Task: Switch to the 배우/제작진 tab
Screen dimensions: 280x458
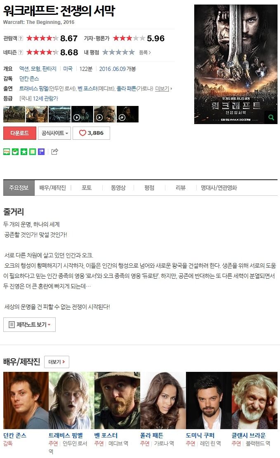Action: [53, 188]
